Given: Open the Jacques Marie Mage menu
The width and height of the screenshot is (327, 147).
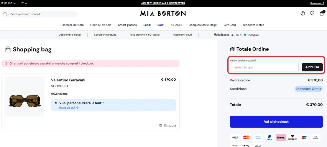Looking at the screenshot, I should 203,25.
